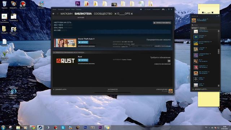Click the Rust update queue icon button
The height and width of the screenshot is (130, 231).
coord(169,61)
